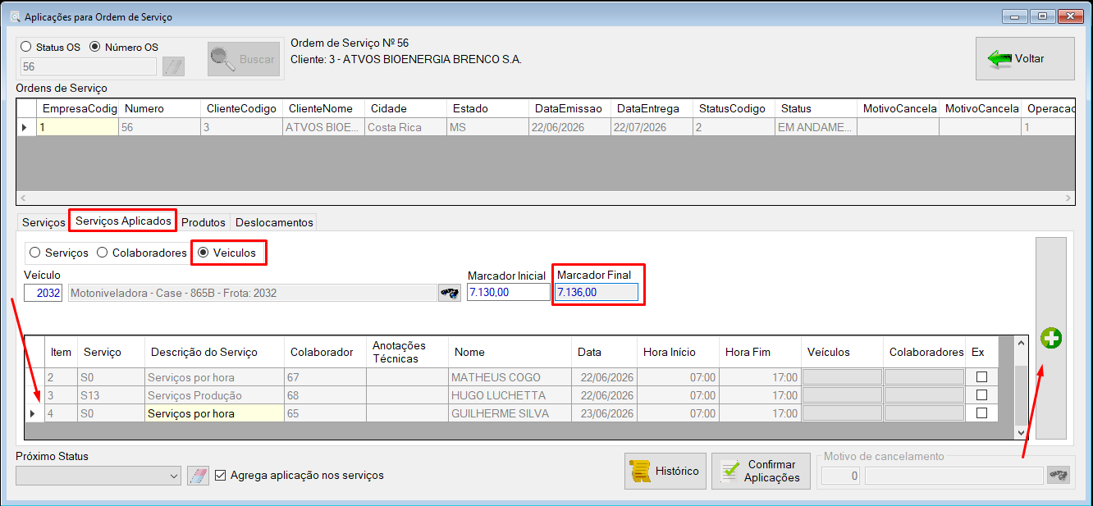Click the Voltar button
The height and width of the screenshot is (506, 1093).
click(x=1025, y=58)
